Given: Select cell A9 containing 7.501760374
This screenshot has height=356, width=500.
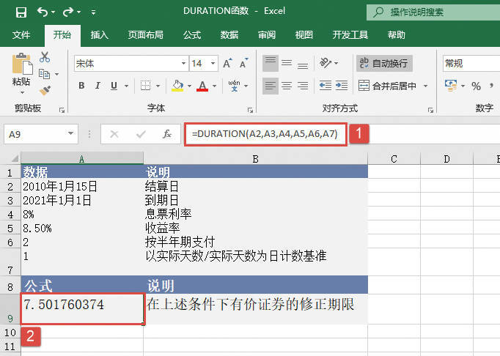Looking at the screenshot, I should (81, 308).
